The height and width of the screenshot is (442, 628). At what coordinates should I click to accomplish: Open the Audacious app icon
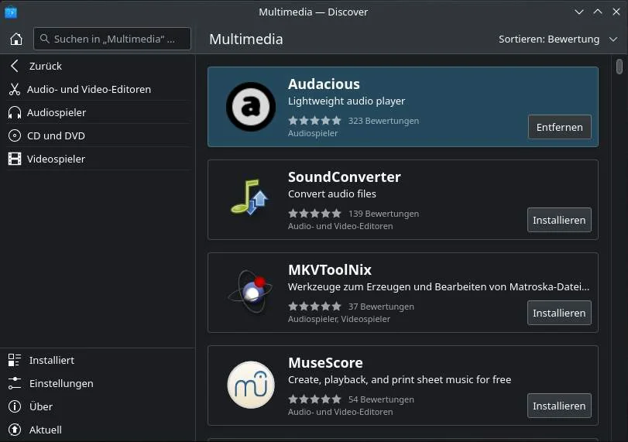pyautogui.click(x=251, y=107)
